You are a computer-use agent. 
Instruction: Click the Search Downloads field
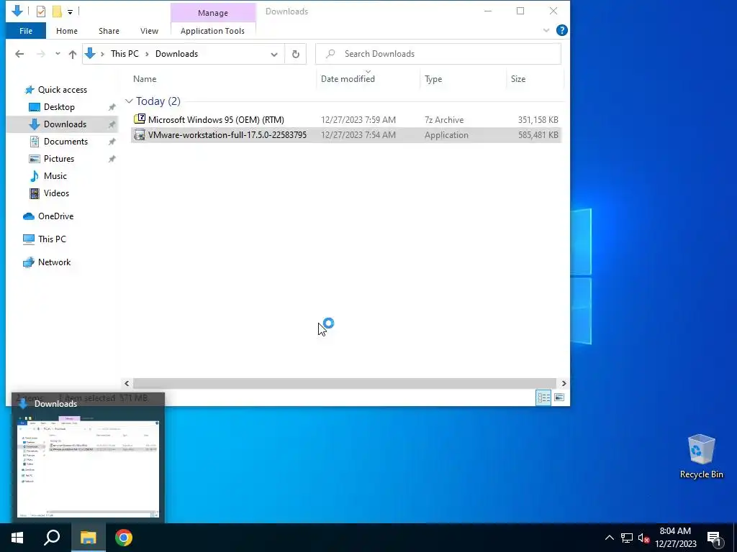(x=438, y=54)
